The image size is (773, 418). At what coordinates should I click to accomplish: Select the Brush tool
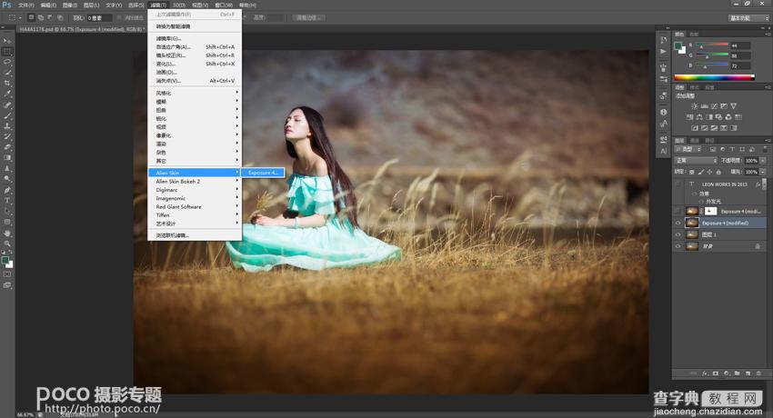(7, 115)
